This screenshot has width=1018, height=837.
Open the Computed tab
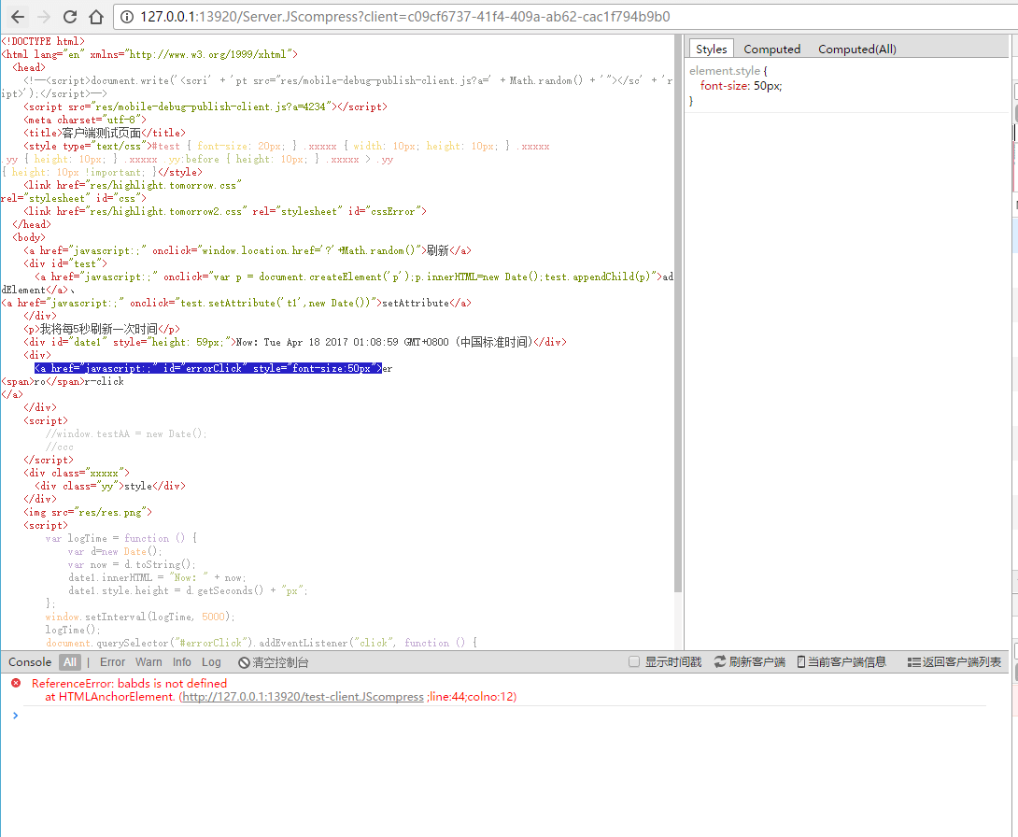tap(772, 49)
